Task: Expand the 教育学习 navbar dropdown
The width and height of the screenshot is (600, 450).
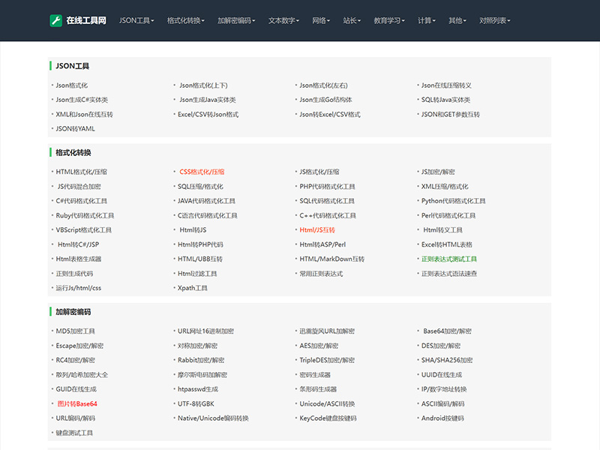Action: tap(390, 21)
